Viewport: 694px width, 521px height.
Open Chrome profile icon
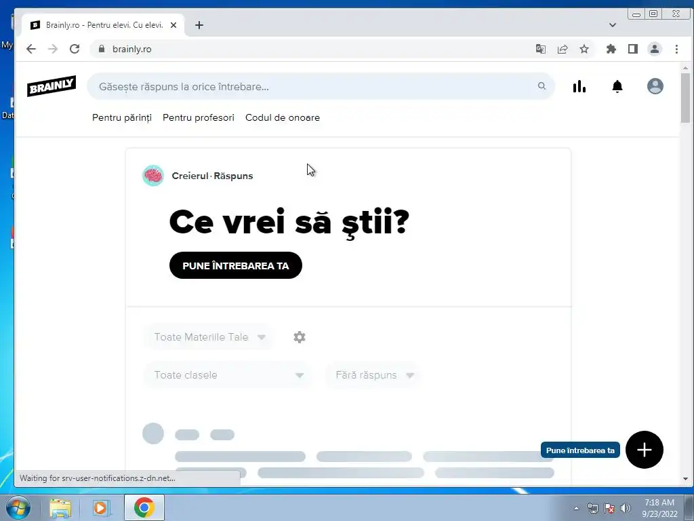click(x=655, y=49)
